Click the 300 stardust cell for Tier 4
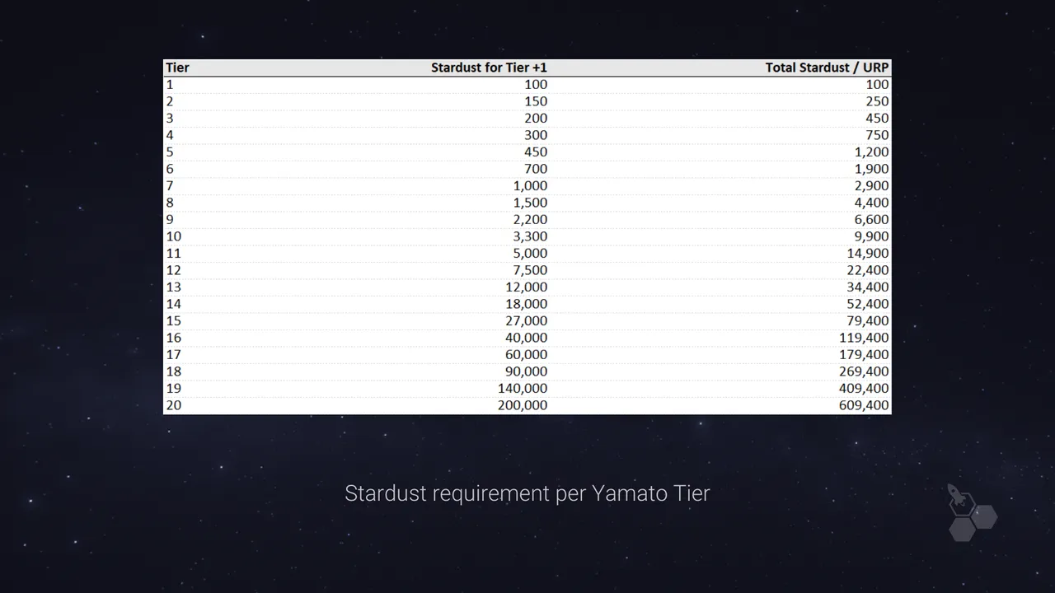 click(x=536, y=135)
